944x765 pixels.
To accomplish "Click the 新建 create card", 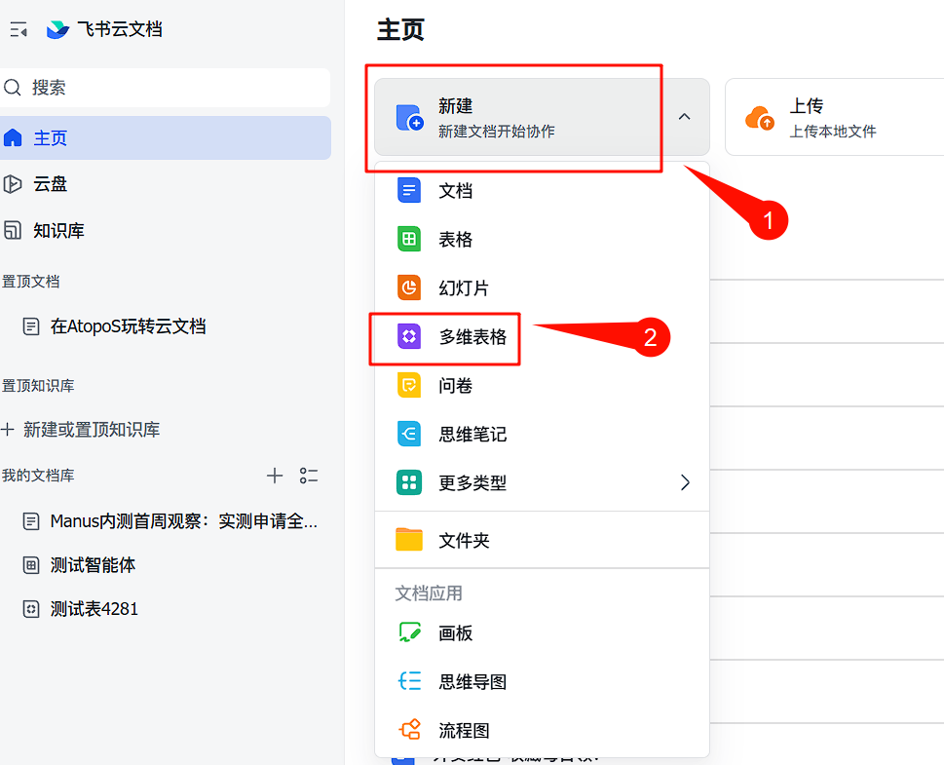I will [542, 117].
